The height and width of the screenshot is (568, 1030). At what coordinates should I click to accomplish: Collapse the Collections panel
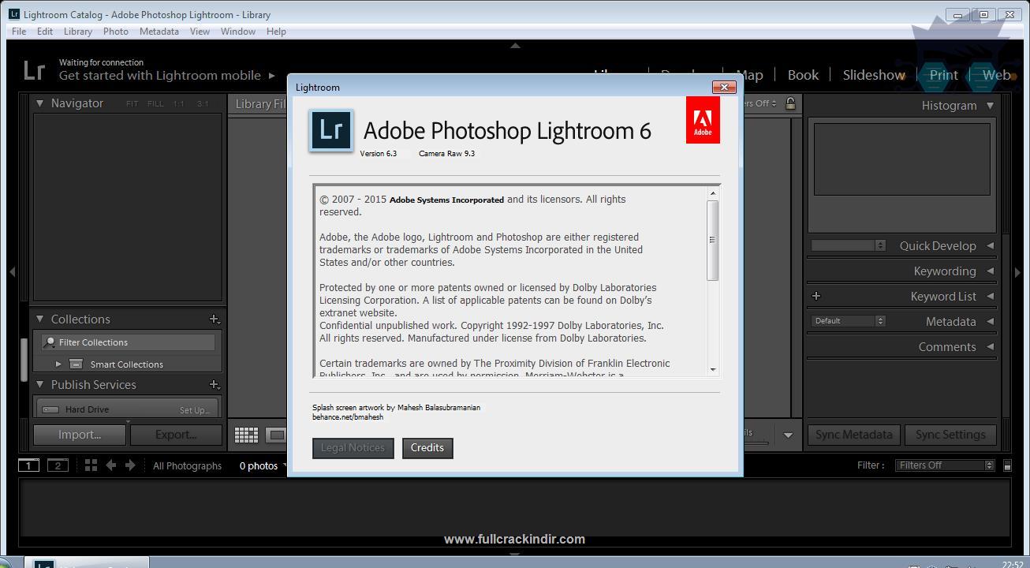(39, 319)
